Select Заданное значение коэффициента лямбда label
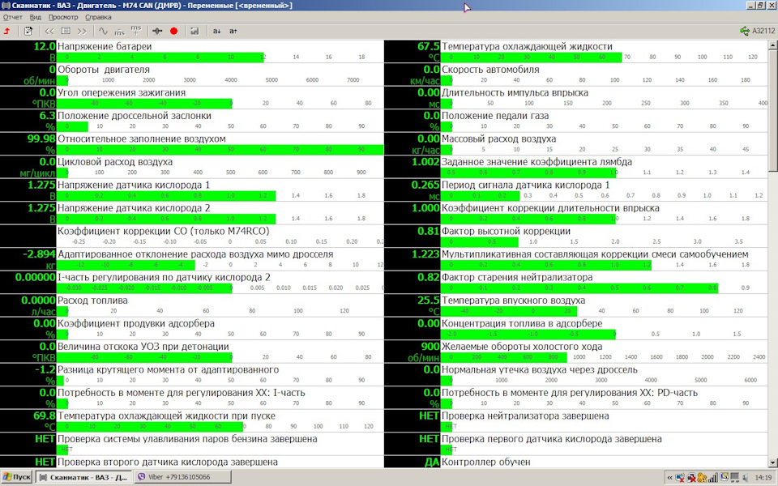The image size is (778, 486). click(x=536, y=162)
